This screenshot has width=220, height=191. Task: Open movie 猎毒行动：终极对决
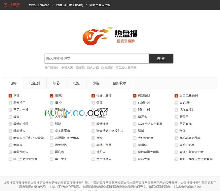[x=110, y=131]
